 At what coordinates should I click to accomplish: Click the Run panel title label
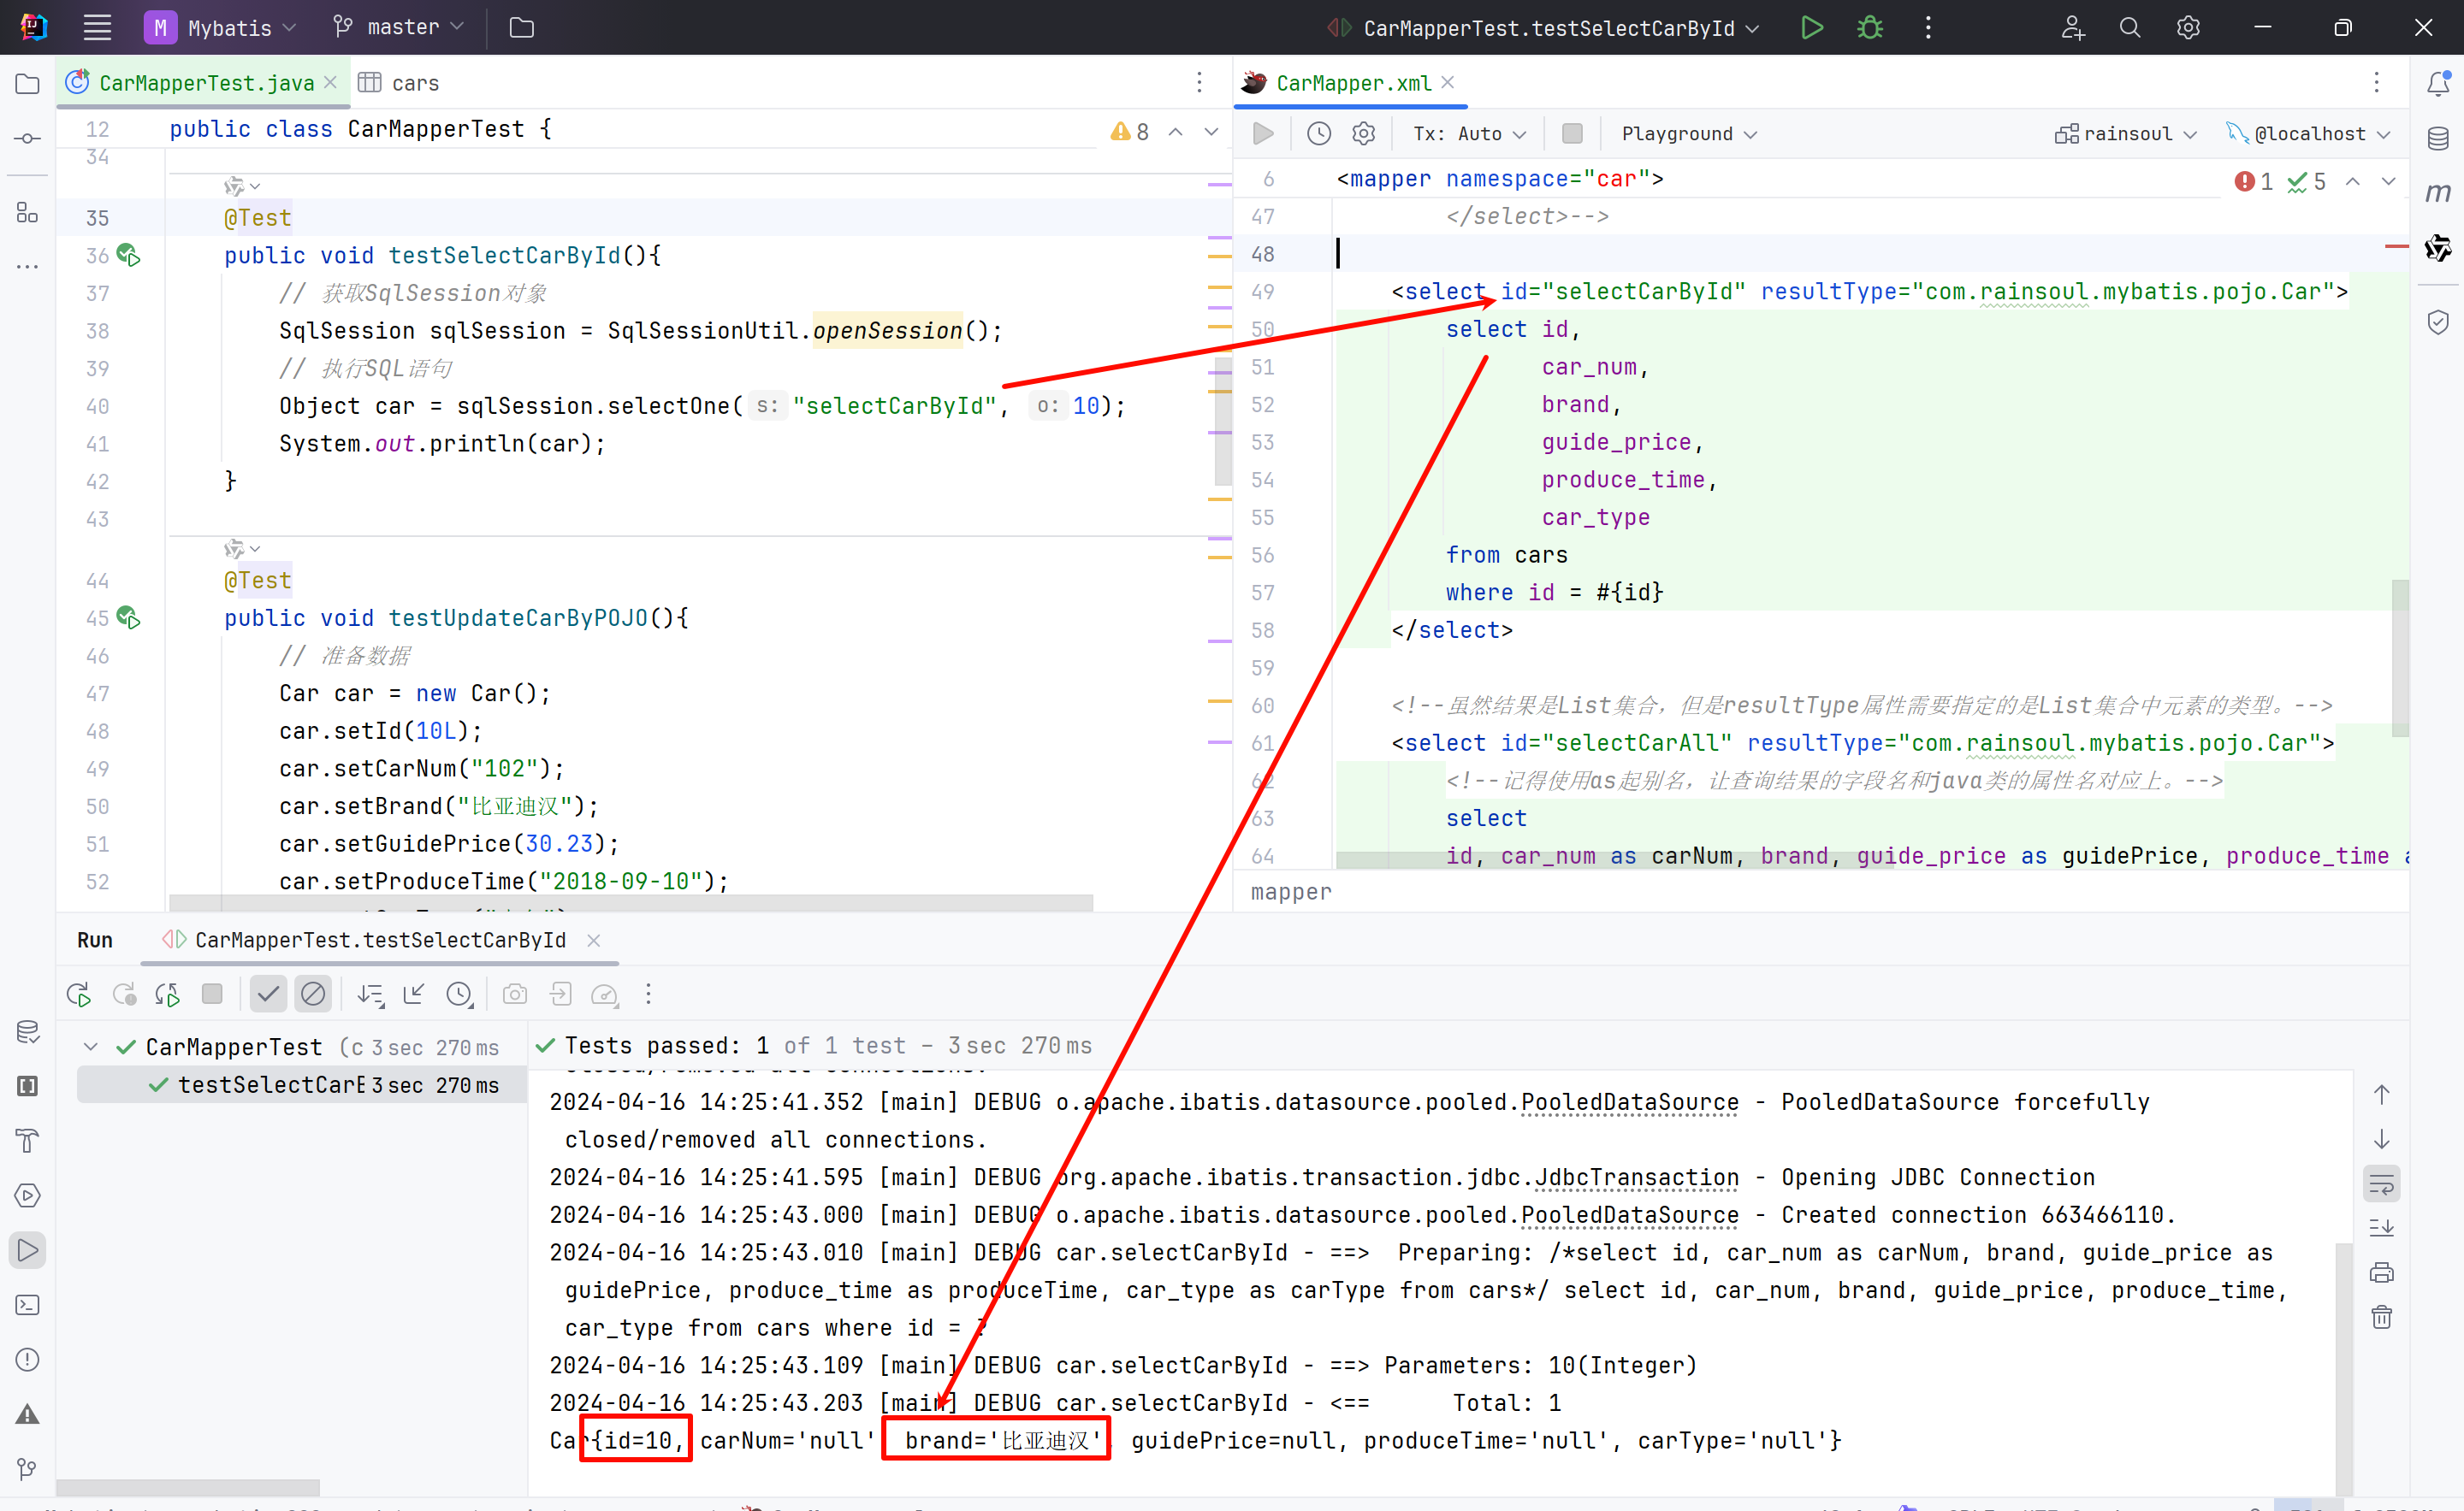coord(95,941)
